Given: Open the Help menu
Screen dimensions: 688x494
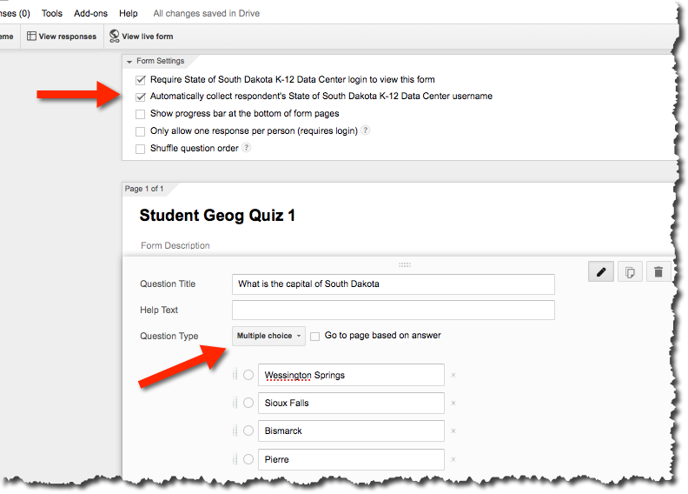Looking at the screenshot, I should pos(128,13).
